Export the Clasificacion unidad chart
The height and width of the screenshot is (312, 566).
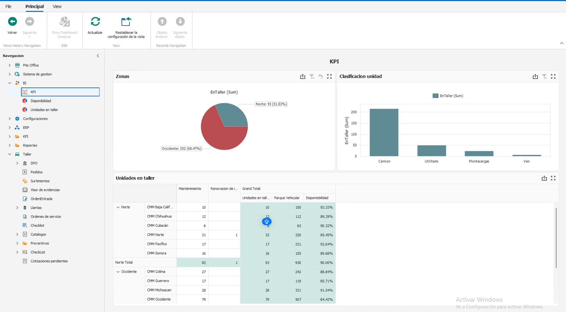(x=535, y=76)
